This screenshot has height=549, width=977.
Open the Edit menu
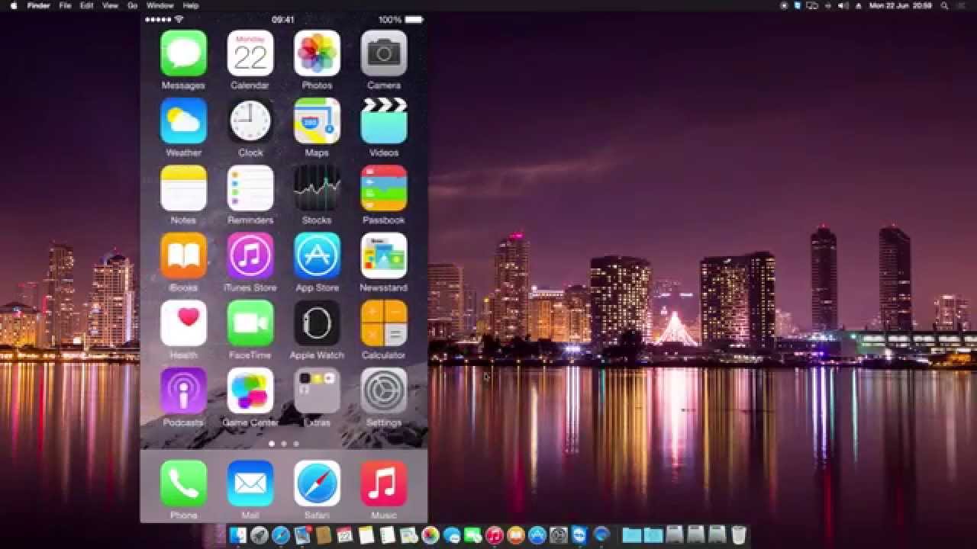click(87, 5)
